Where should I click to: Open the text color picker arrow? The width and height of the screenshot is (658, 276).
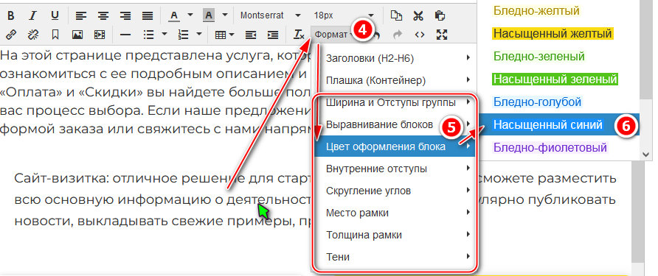point(190,15)
